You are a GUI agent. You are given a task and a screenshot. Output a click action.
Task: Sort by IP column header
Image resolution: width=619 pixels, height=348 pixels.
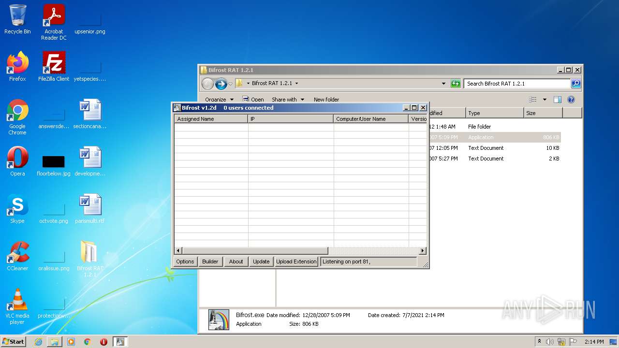[291, 119]
